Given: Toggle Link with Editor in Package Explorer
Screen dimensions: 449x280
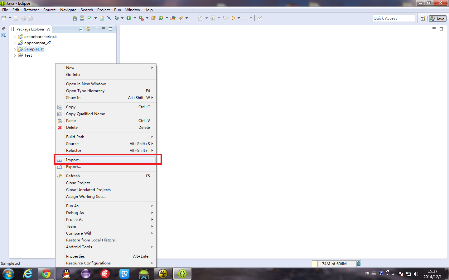Looking at the screenshot, I should (88, 29).
